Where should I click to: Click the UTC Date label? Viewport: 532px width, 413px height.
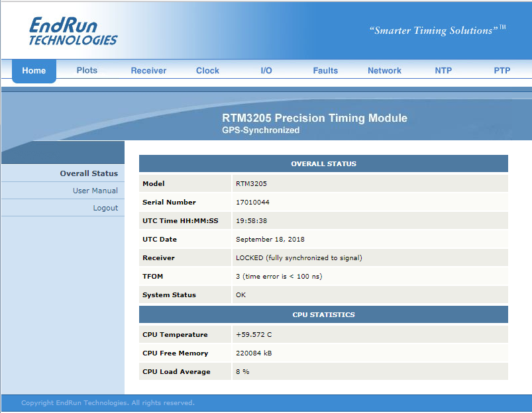click(x=160, y=239)
